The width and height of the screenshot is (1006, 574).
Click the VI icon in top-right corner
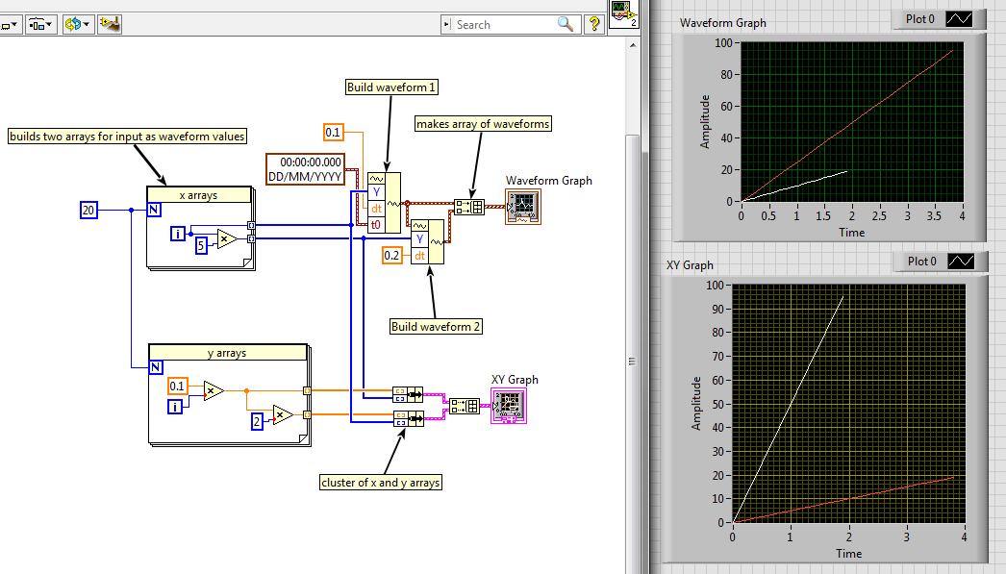click(622, 14)
